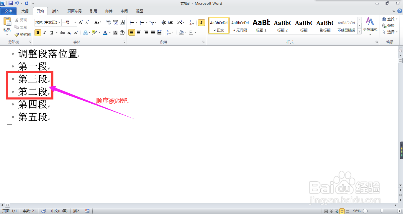Click the spell check icon in status bar
The height and width of the screenshot is (214, 403).
44,211
